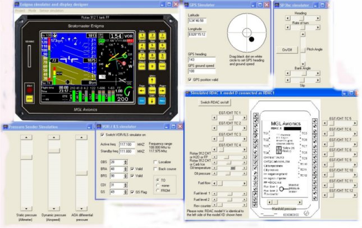Click Switch RDAC on/off button
Screen dimensions: 362x228
click(x=214, y=103)
